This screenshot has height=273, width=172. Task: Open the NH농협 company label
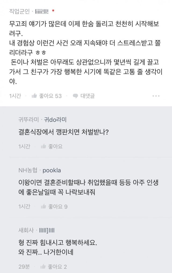tap(28, 170)
